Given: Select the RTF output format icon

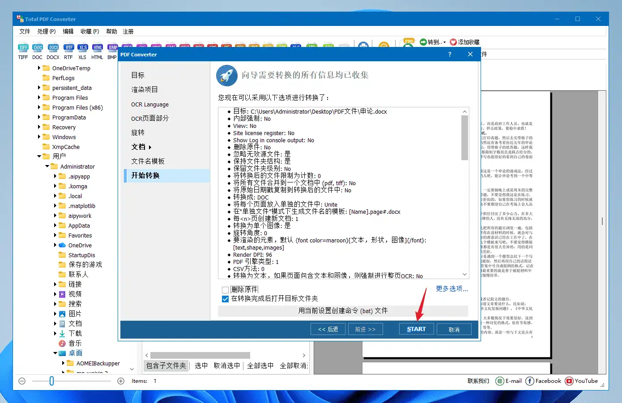Looking at the screenshot, I should [x=68, y=47].
